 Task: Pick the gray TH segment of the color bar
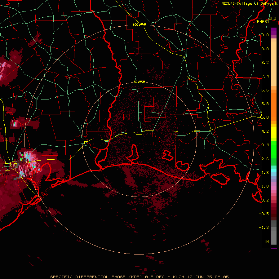coord(274,238)
